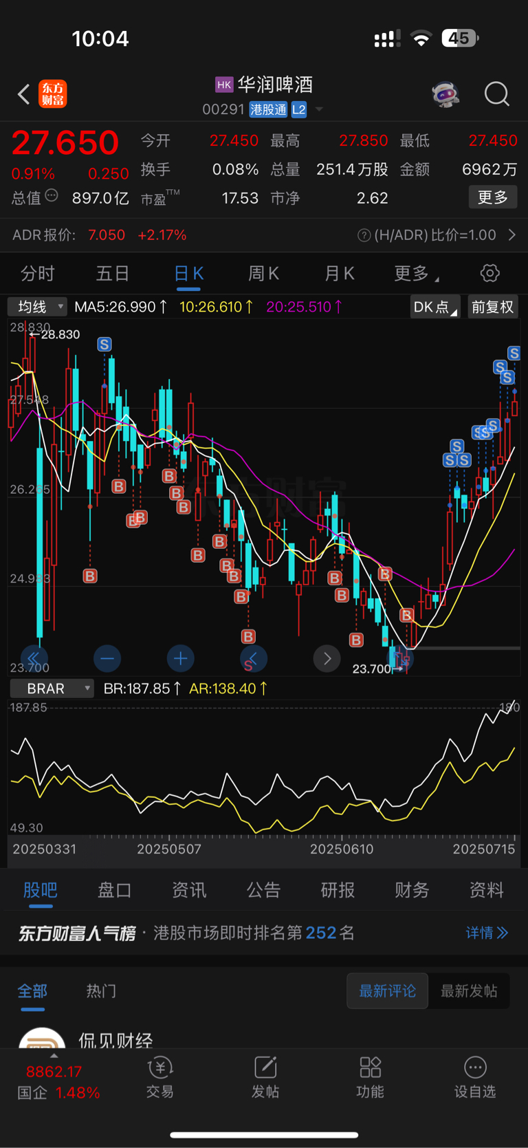This screenshot has width=528, height=1148.
Task: Tap the H/ADR question mark icon
Action: [364, 235]
